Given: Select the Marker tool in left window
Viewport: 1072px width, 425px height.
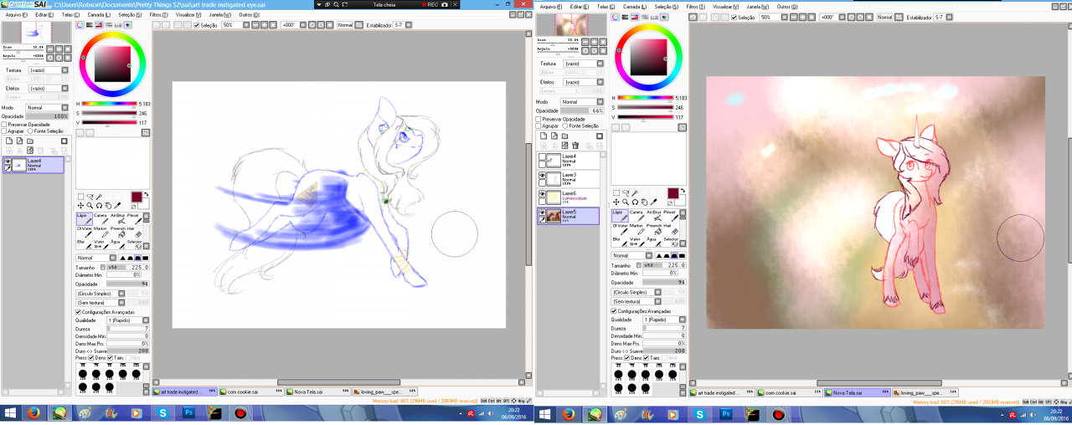Looking at the screenshot, I should (100, 231).
